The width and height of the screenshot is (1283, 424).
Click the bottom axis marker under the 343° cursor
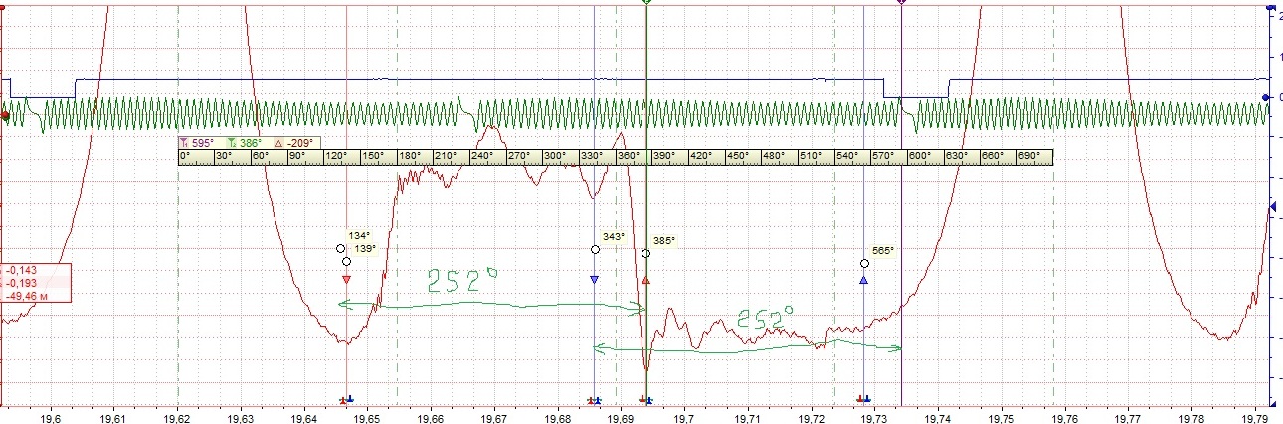pyautogui.click(x=595, y=401)
